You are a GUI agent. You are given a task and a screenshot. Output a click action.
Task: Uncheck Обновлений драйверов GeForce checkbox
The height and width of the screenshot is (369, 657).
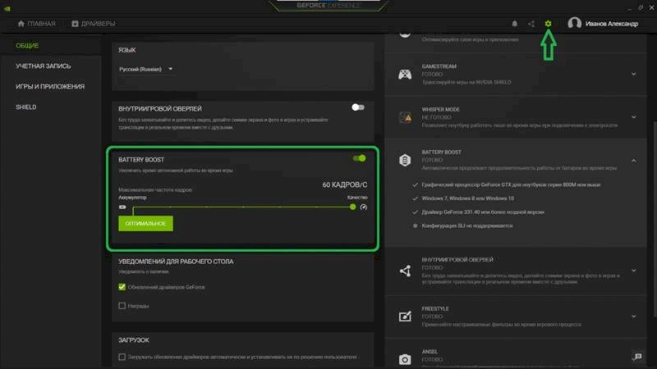tap(122, 287)
